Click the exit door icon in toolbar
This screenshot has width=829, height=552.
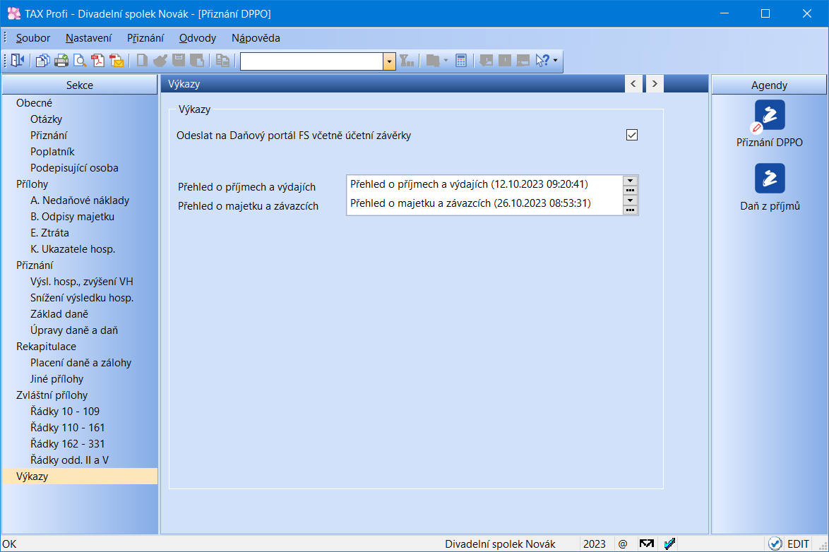[18, 61]
